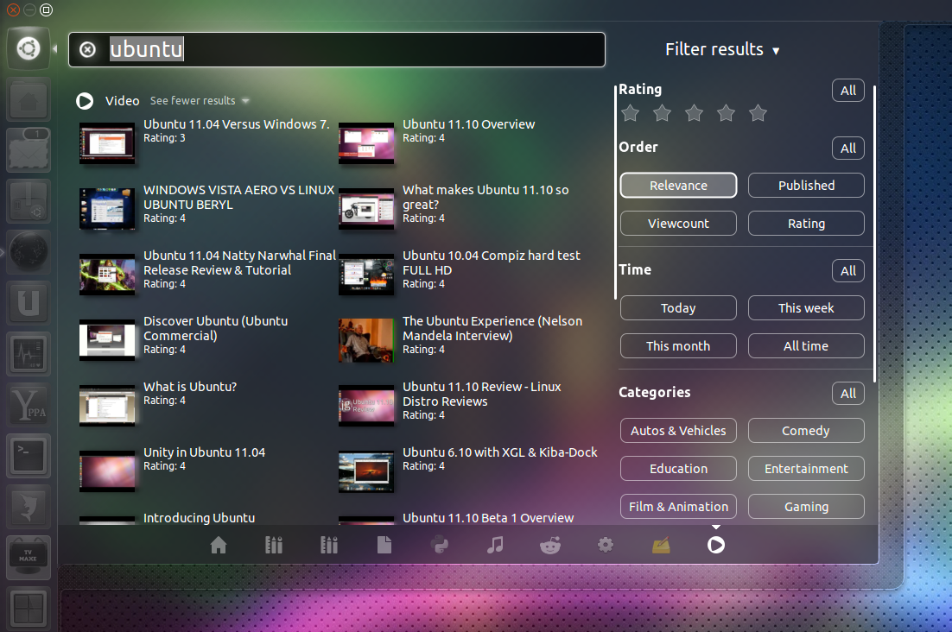The height and width of the screenshot is (632, 952).
Task: Open the Workspace Switcher
Action: click(28, 609)
